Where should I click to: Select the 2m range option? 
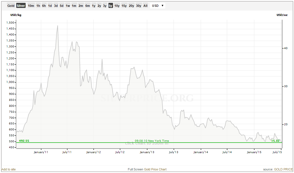coord(81,6)
